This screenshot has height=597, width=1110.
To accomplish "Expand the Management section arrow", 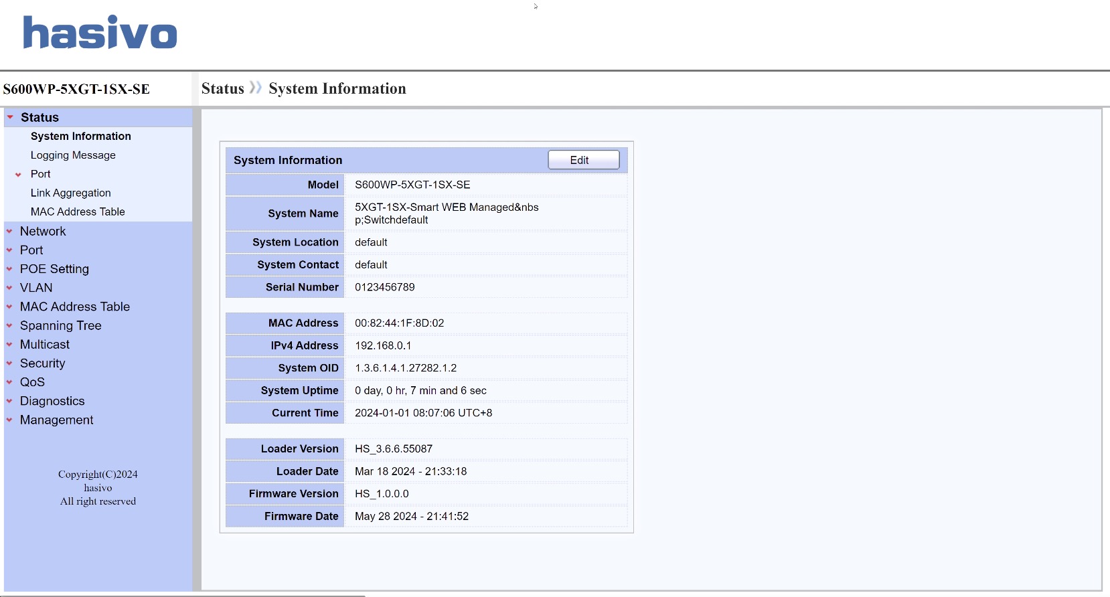I will (9, 420).
